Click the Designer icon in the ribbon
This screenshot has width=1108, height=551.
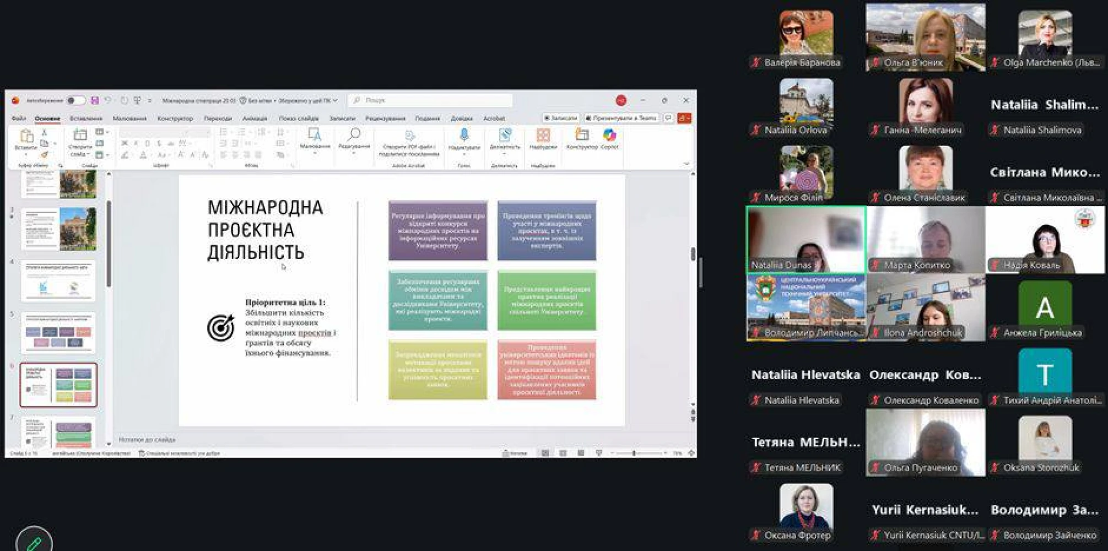[x=582, y=136]
